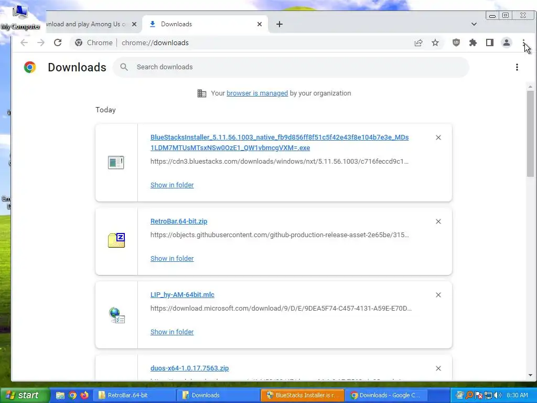Click the Chrome site info icon in address bar
Image resolution: width=537 pixels, height=403 pixels.
coord(79,43)
